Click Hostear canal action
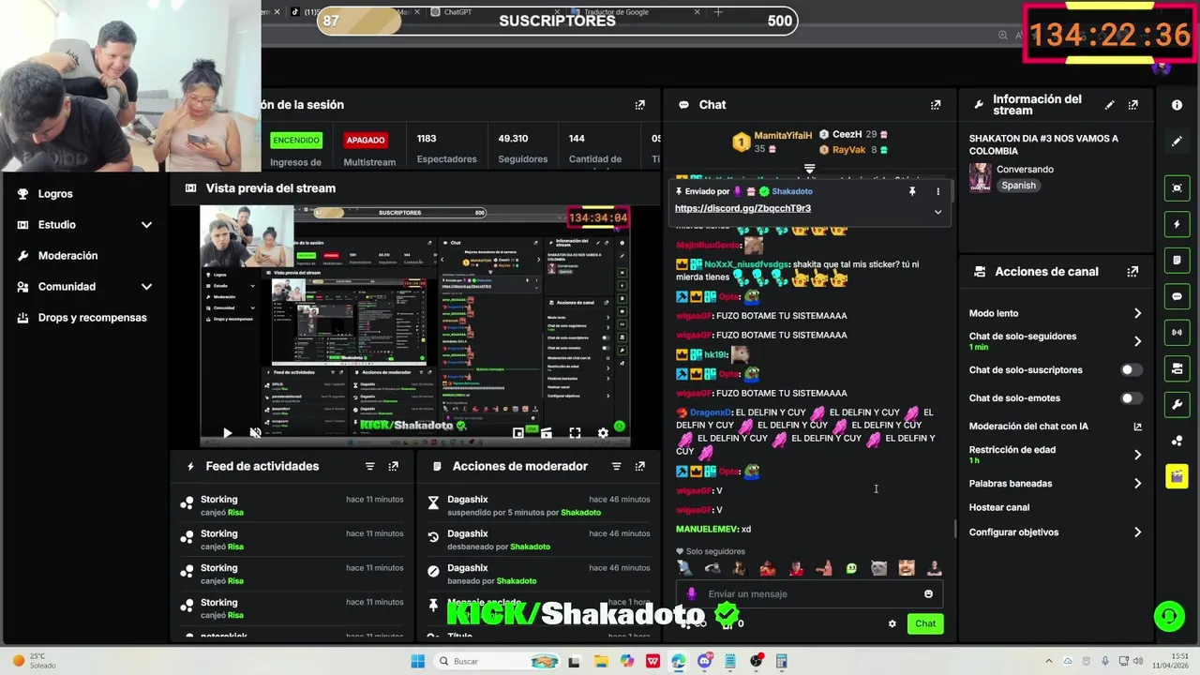 click(x=999, y=507)
